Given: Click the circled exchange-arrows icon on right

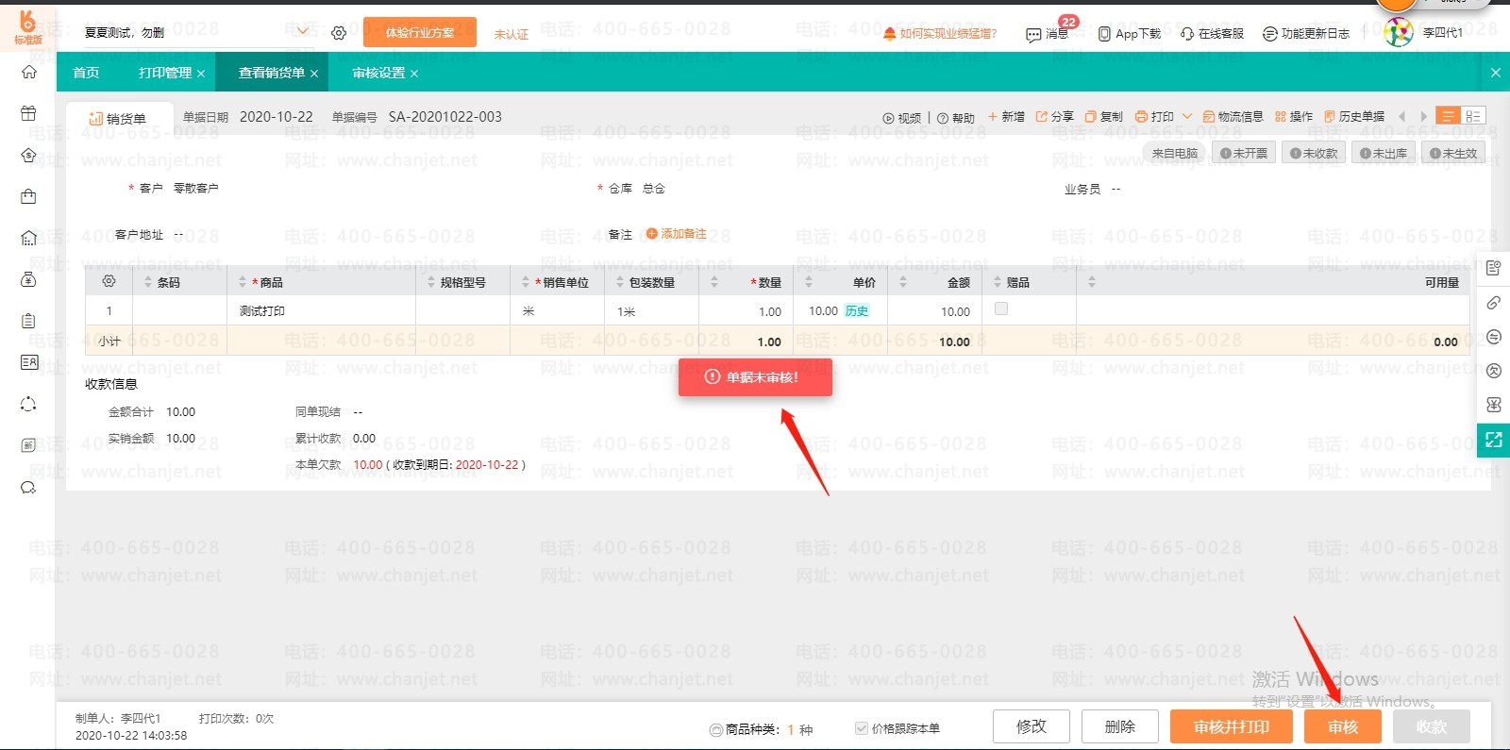Looking at the screenshot, I should tap(1493, 337).
